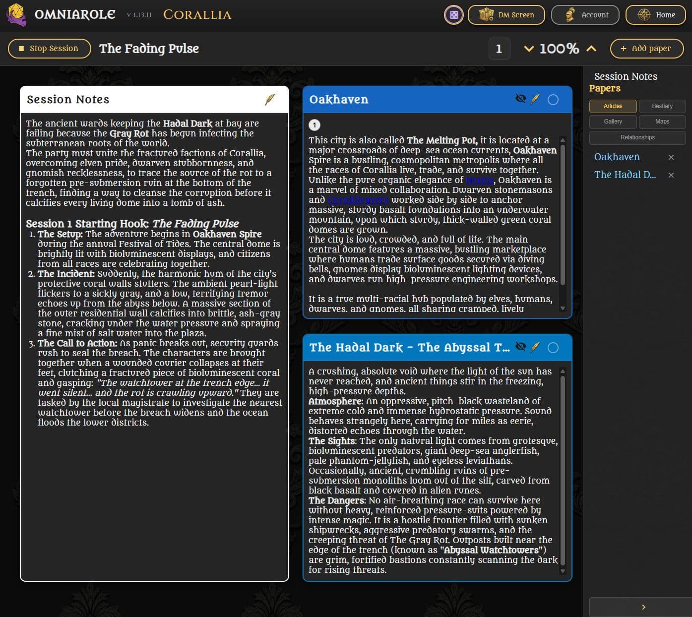Open the dice roller icon

[453, 15]
